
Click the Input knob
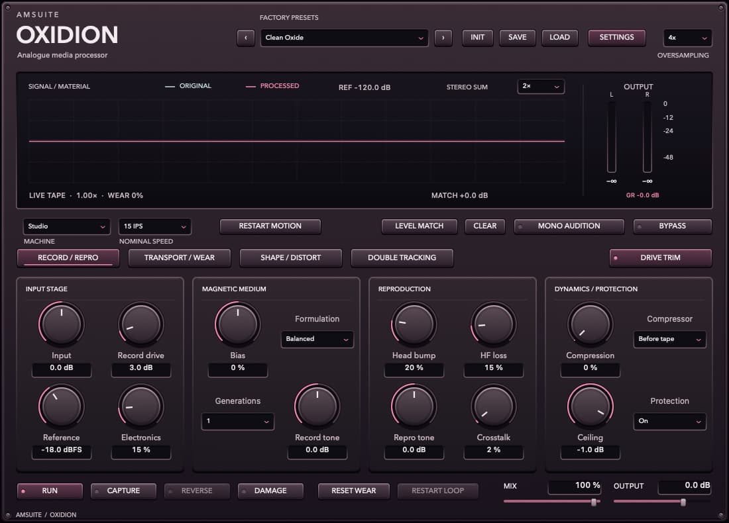62,324
